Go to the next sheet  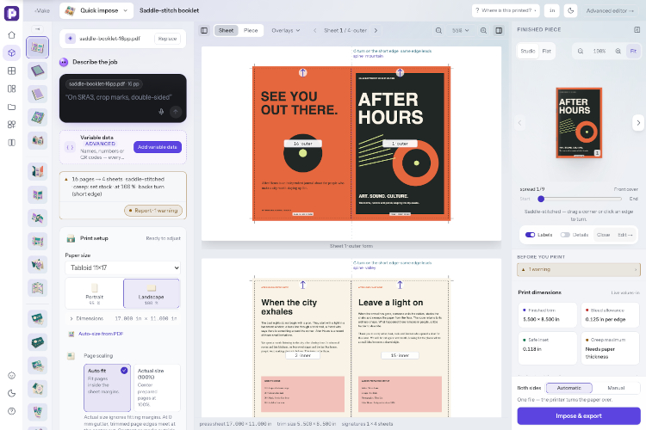click(376, 30)
